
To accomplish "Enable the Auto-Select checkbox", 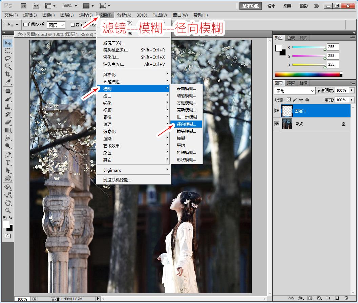I will pos(25,24).
